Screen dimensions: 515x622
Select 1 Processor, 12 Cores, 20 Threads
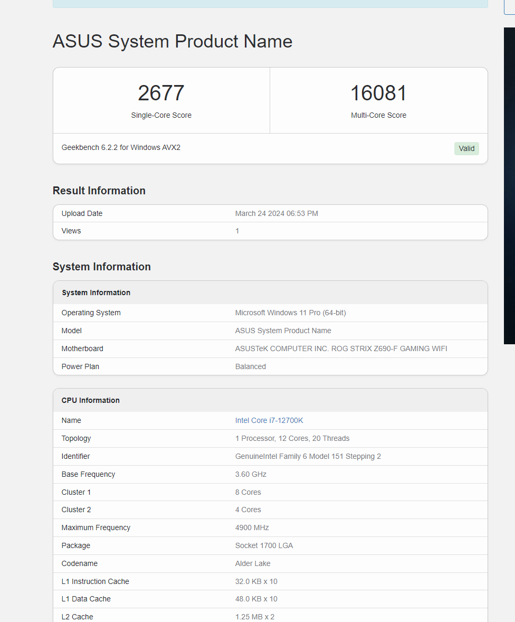[x=292, y=438]
